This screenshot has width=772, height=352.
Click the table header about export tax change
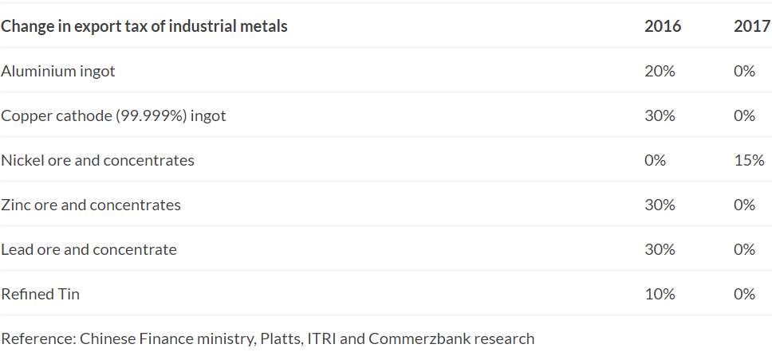[x=144, y=26]
